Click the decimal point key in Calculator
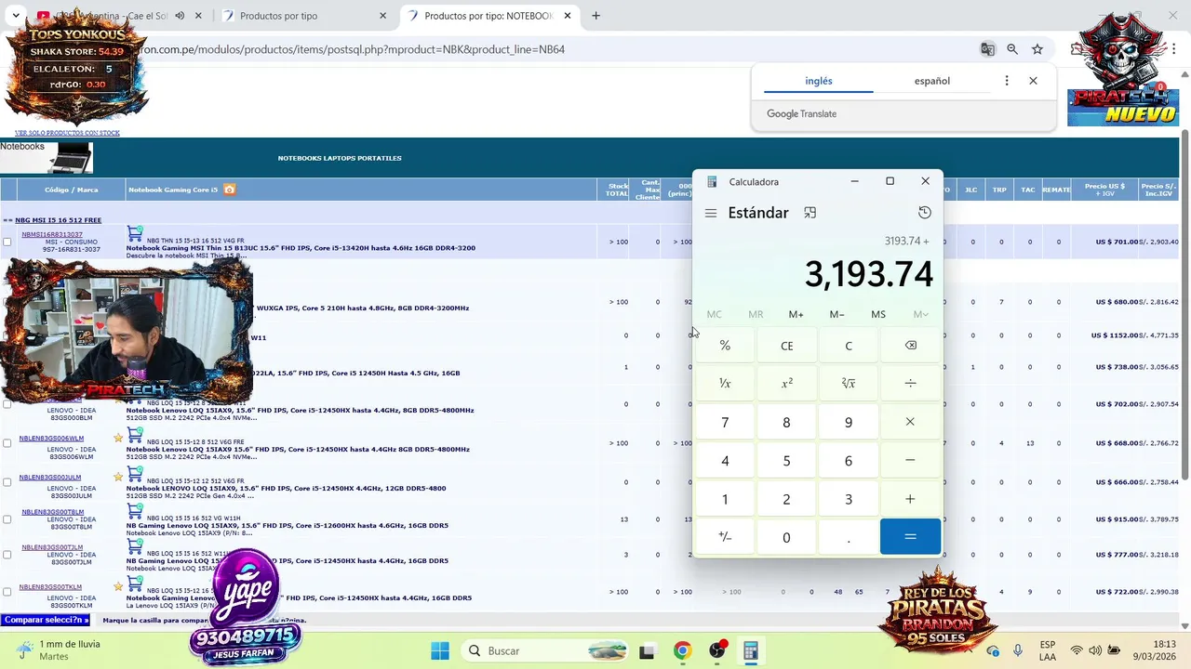1191x669 pixels. pyautogui.click(x=848, y=537)
